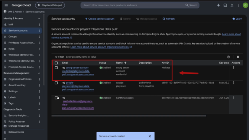Open the notifications bell
Screen dimensions: 249x140
coord(232,5)
